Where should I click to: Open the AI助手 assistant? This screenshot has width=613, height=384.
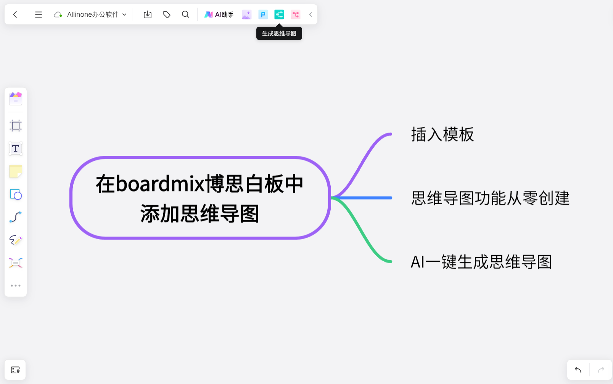pyautogui.click(x=219, y=14)
